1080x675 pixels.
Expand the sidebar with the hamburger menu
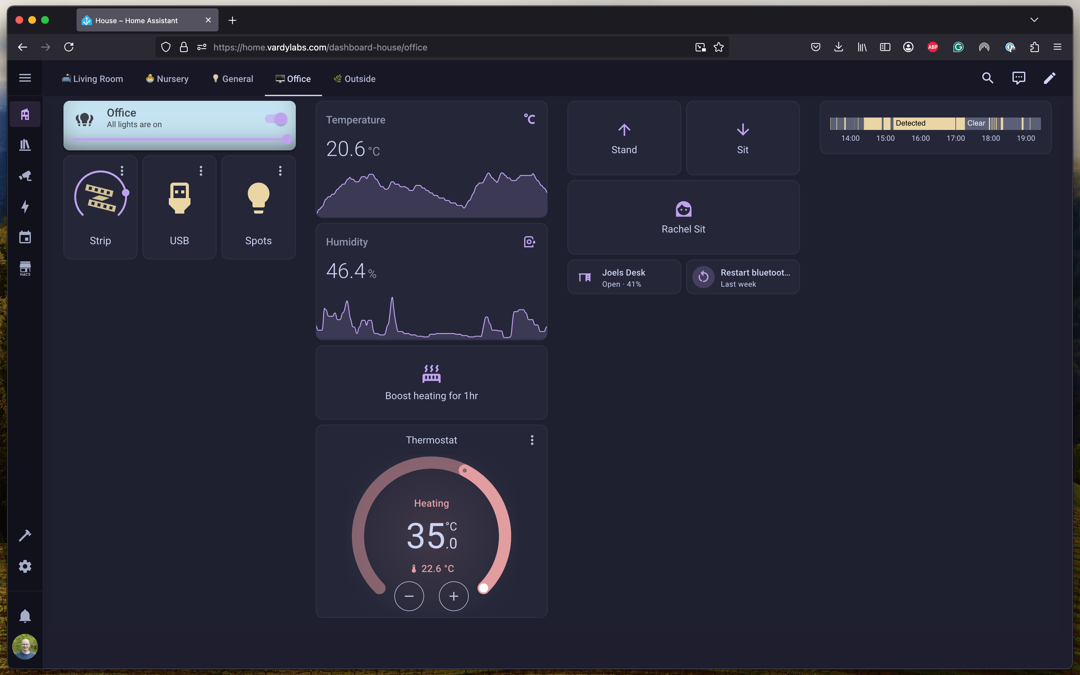tap(25, 78)
